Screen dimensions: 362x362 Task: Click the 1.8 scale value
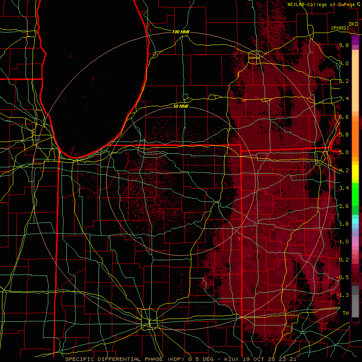344,224
